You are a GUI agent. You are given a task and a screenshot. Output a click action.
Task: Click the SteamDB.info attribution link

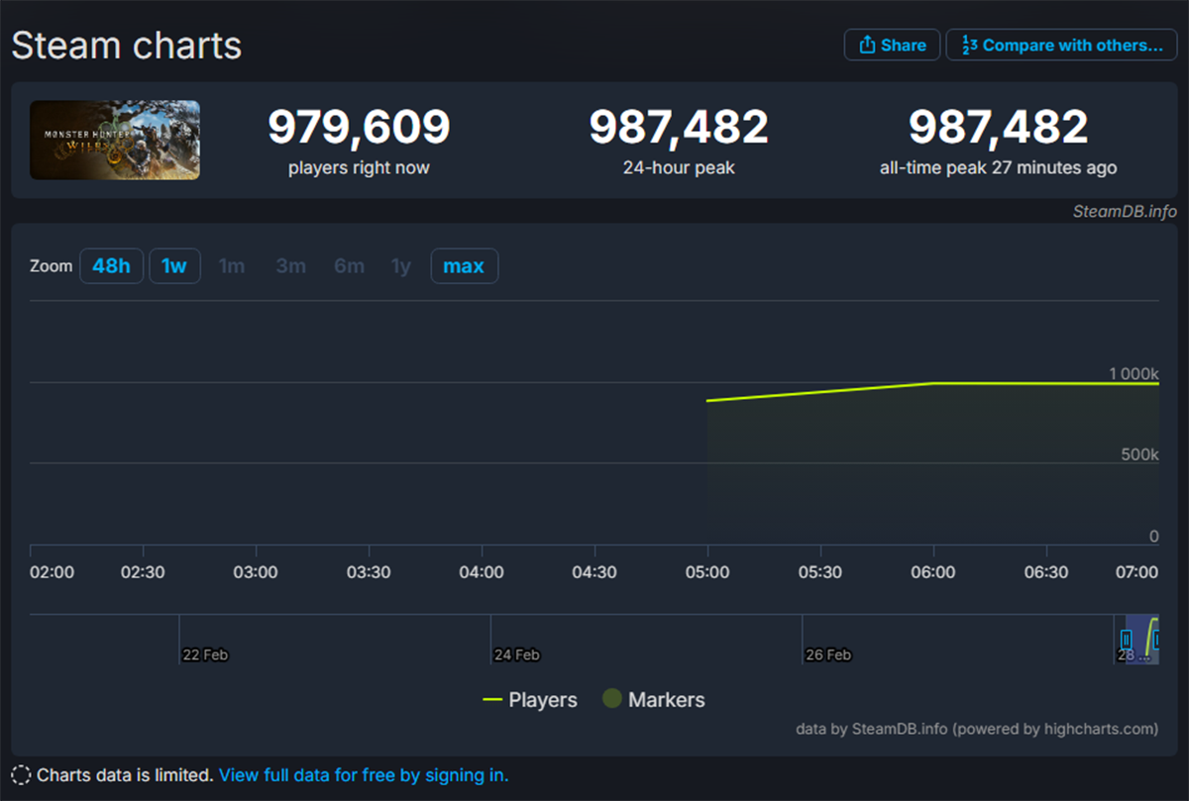(x=1124, y=211)
